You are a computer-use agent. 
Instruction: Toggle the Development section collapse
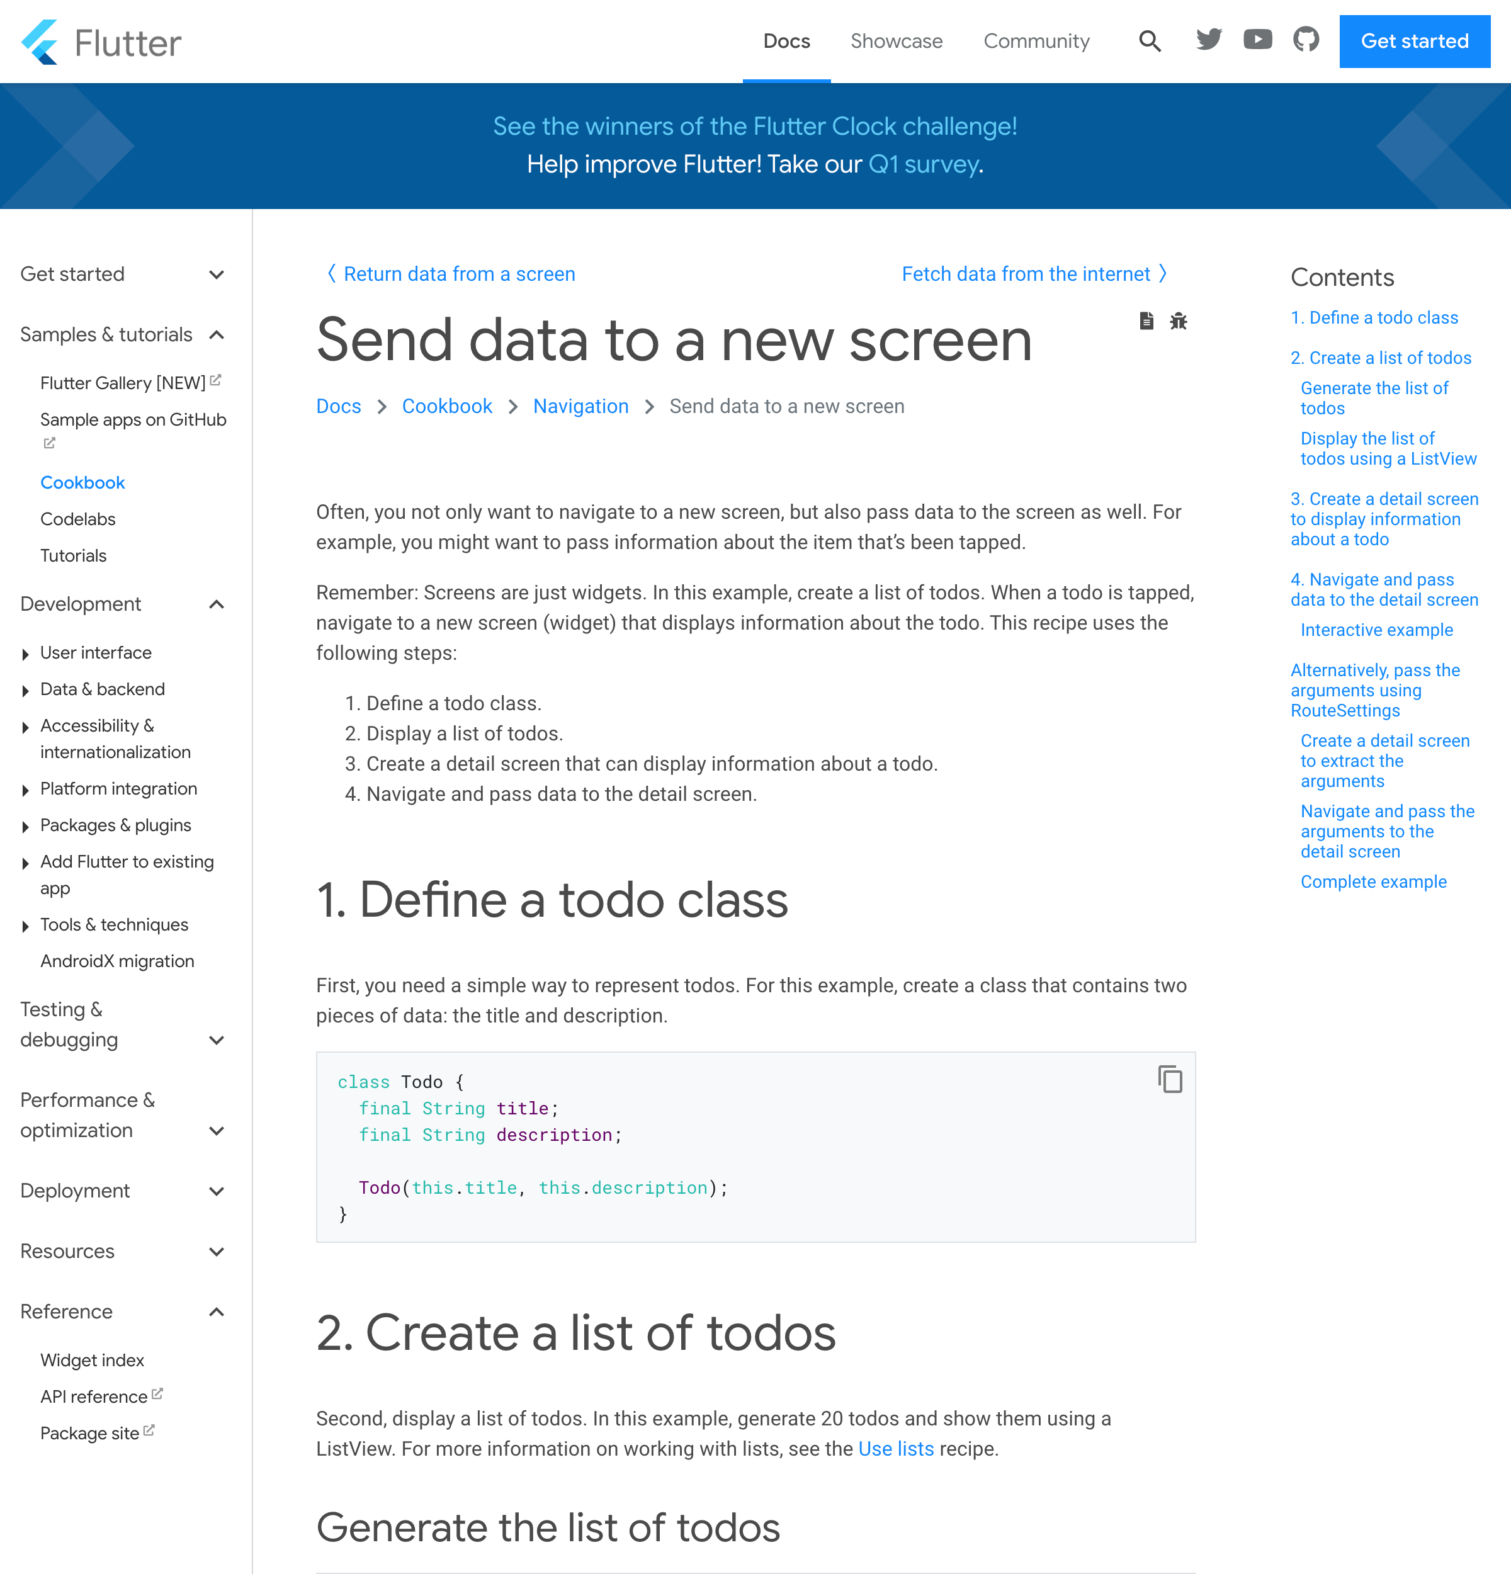tap(218, 604)
